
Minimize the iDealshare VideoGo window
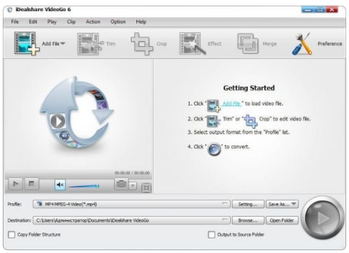pos(308,10)
